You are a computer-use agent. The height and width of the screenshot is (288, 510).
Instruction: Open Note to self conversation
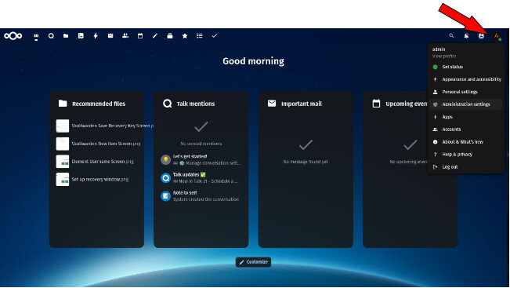[201, 196]
